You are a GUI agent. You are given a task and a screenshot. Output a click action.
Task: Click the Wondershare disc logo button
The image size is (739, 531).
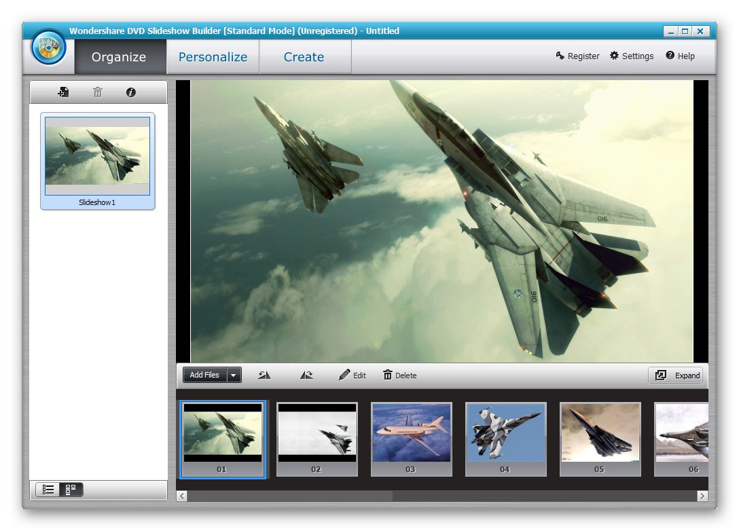[48, 47]
